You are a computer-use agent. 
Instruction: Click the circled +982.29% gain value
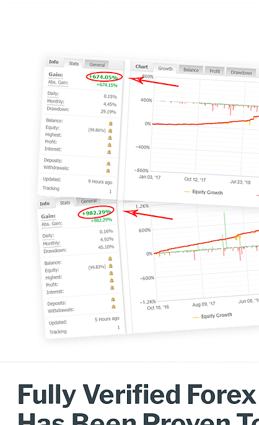pos(96,212)
